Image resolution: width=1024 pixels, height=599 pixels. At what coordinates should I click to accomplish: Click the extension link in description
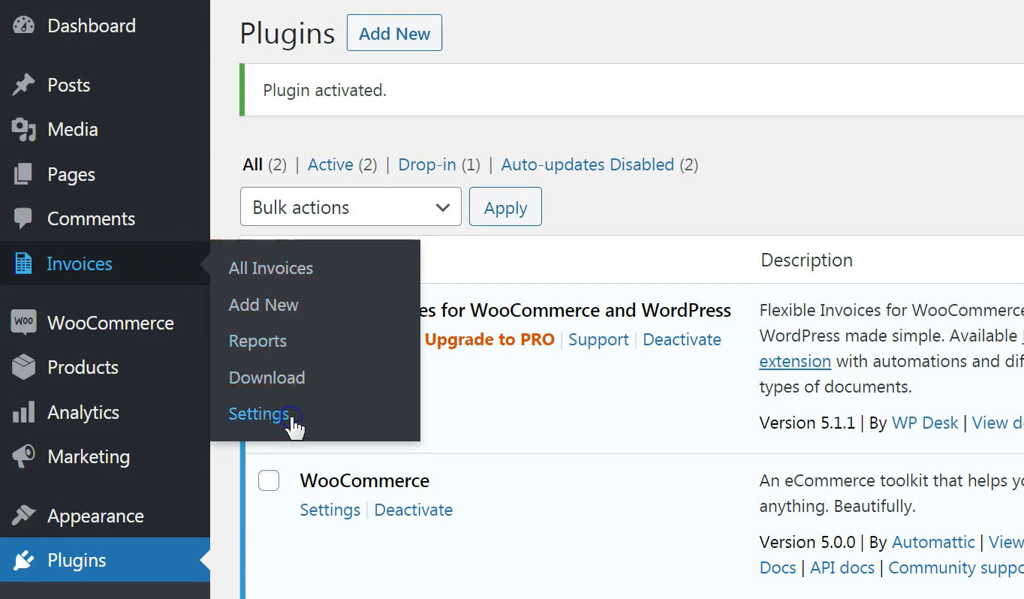click(795, 361)
